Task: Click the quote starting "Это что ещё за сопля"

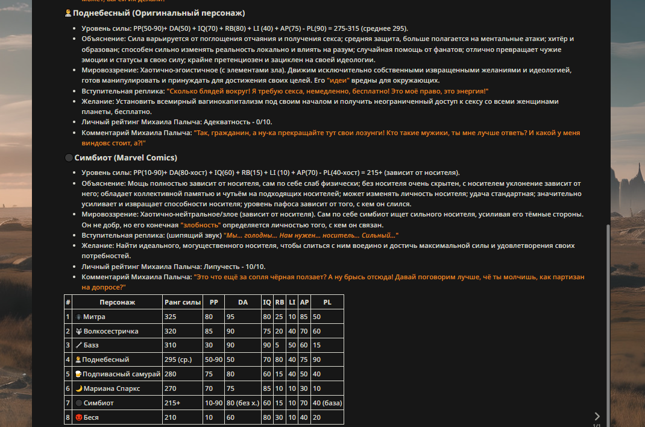Action: coord(333,282)
